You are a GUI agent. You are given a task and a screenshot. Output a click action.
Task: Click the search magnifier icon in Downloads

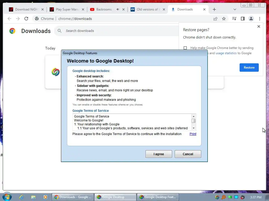click(60, 31)
